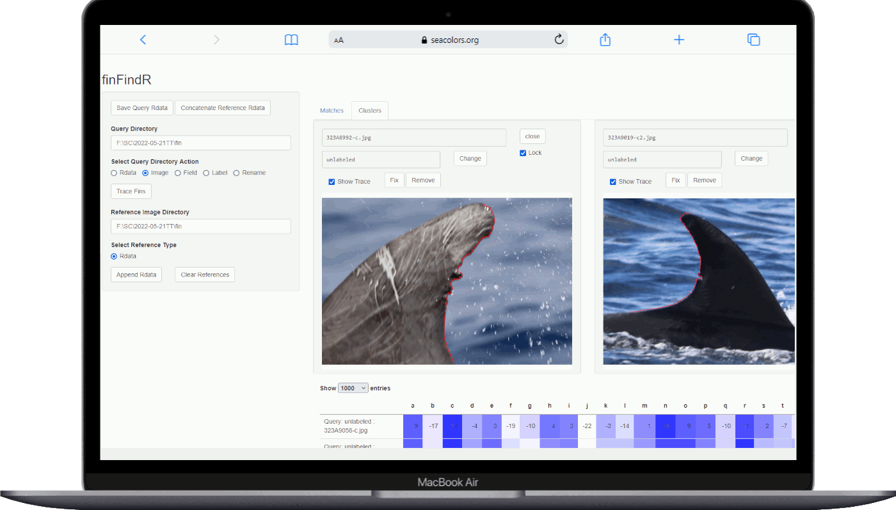Open the bookmarks book icon
Image resolution: width=896 pixels, height=510 pixels.
click(x=291, y=40)
